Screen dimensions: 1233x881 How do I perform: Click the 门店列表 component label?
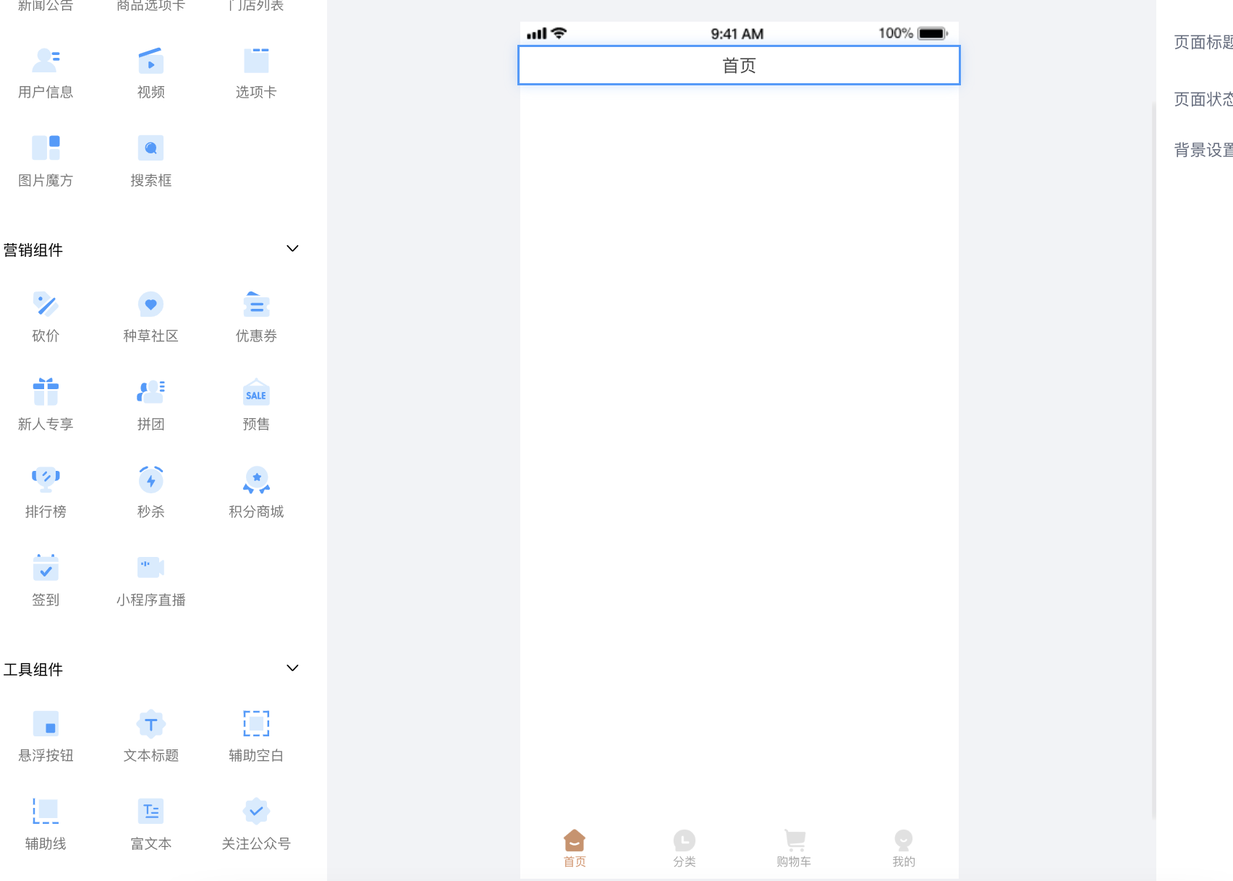[x=256, y=5]
